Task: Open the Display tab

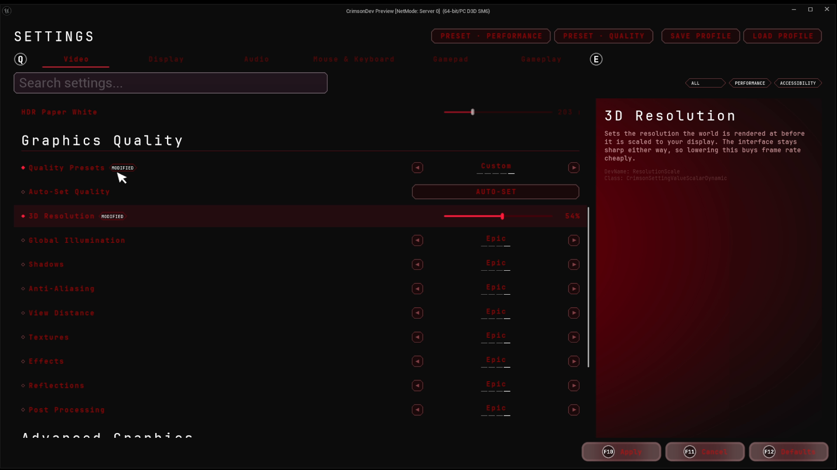Action: coord(166,59)
